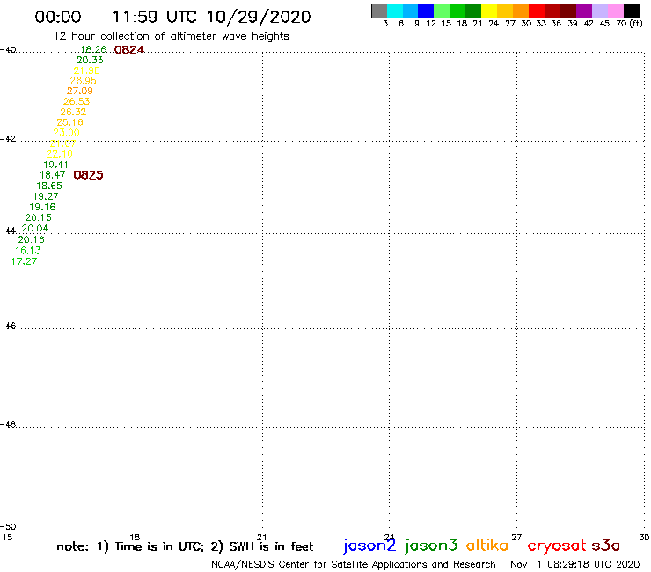Click the 19.16 wave height value
This screenshot has height=572, width=651.
click(x=42, y=207)
